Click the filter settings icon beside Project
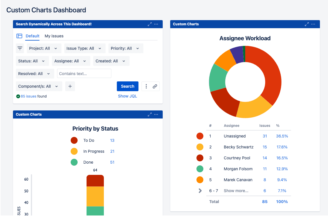 click(x=20, y=48)
